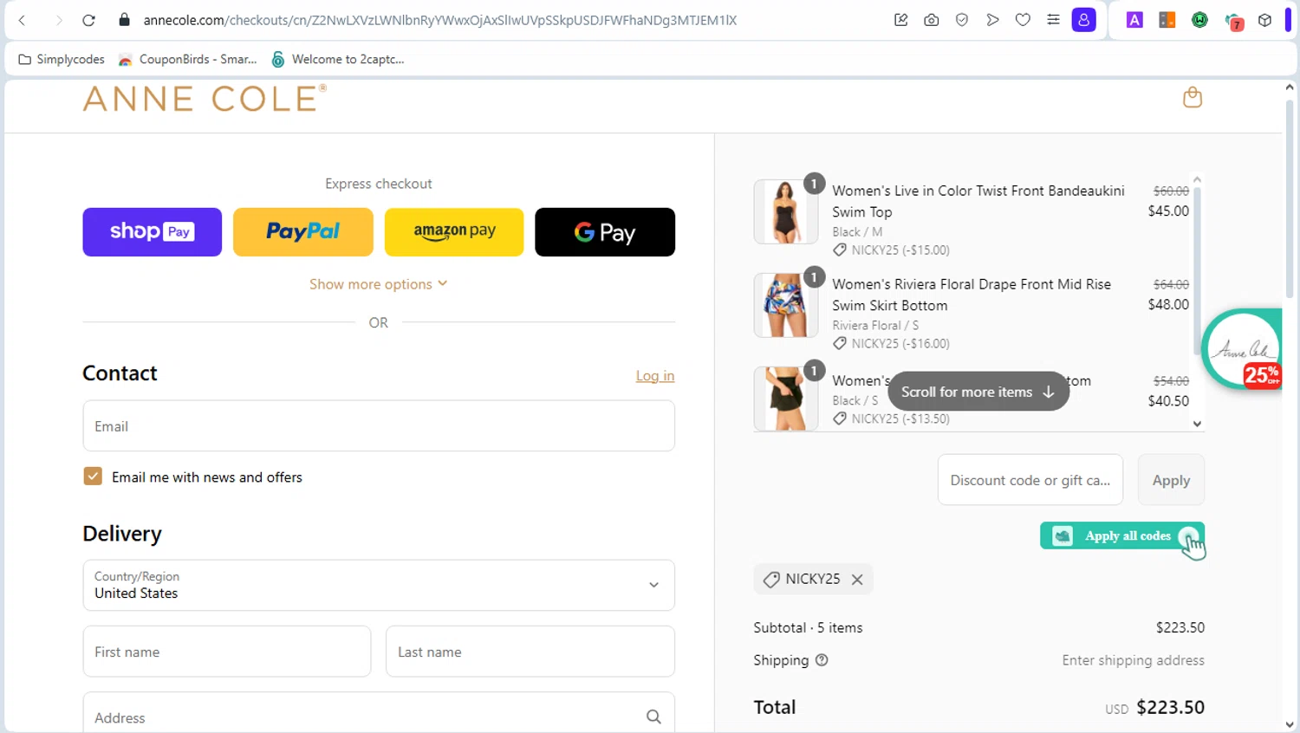The height and width of the screenshot is (733, 1300).
Task: Pay with Shop Pay button
Action: (x=153, y=232)
